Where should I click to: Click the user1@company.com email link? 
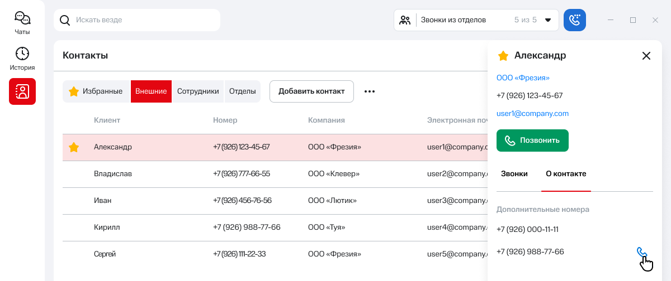[x=532, y=114]
